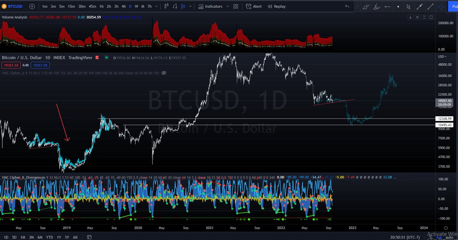Select the 7h timeframe
This screenshot has height=240, width=458.
tap(149, 6)
